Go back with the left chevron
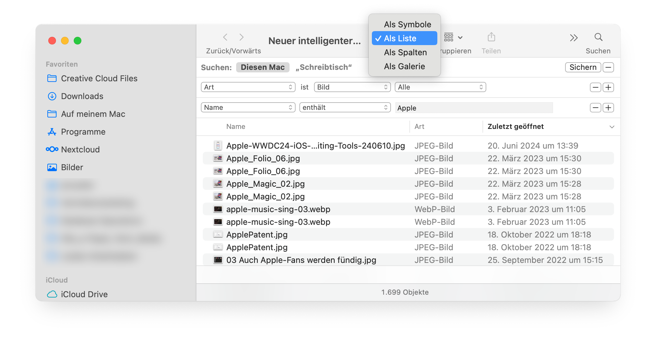656x348 pixels. pos(225,37)
